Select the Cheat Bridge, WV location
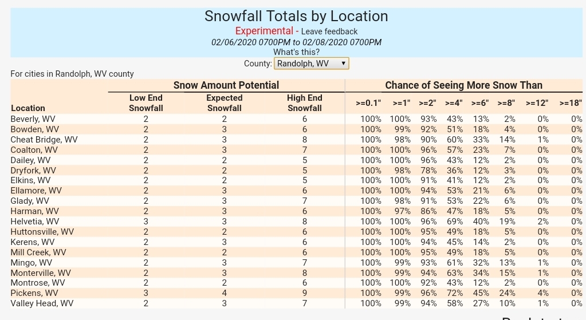Viewport: 586px width, 320px height. (44, 140)
